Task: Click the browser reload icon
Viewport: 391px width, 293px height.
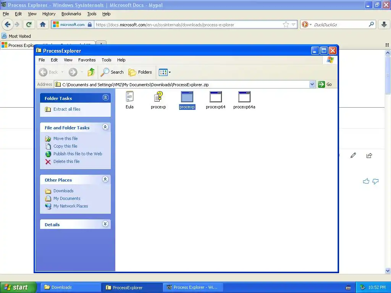Action: tap(29, 24)
